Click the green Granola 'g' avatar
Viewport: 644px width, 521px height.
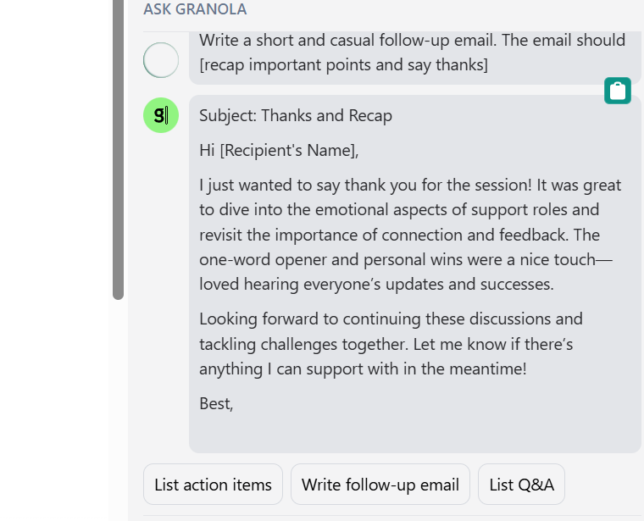pyautogui.click(x=161, y=115)
